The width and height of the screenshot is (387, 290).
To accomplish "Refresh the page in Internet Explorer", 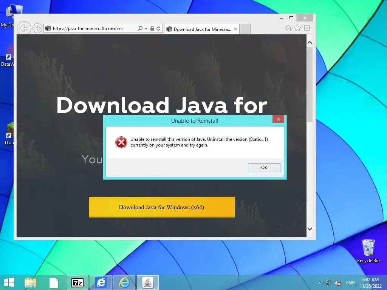I will point(158,28).
